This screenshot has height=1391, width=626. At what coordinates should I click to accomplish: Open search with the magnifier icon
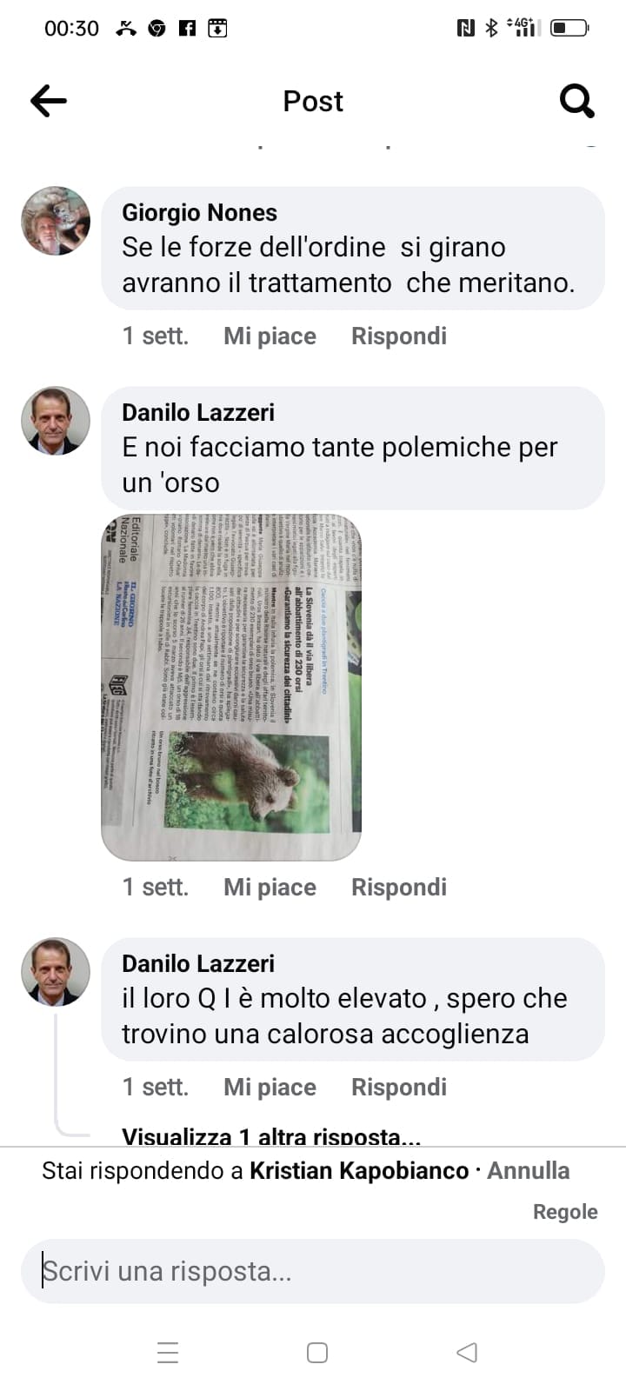coord(576,101)
